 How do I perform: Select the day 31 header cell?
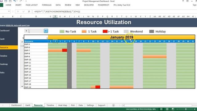pos(193,41)
